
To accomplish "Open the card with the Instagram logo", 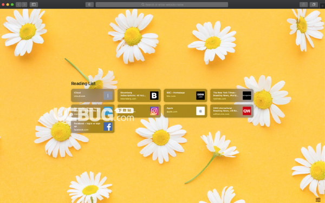I will (139, 111).
